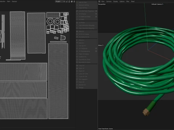Open the Options menu
Viewport: 174px width, 130px height.
(x=122, y=1)
